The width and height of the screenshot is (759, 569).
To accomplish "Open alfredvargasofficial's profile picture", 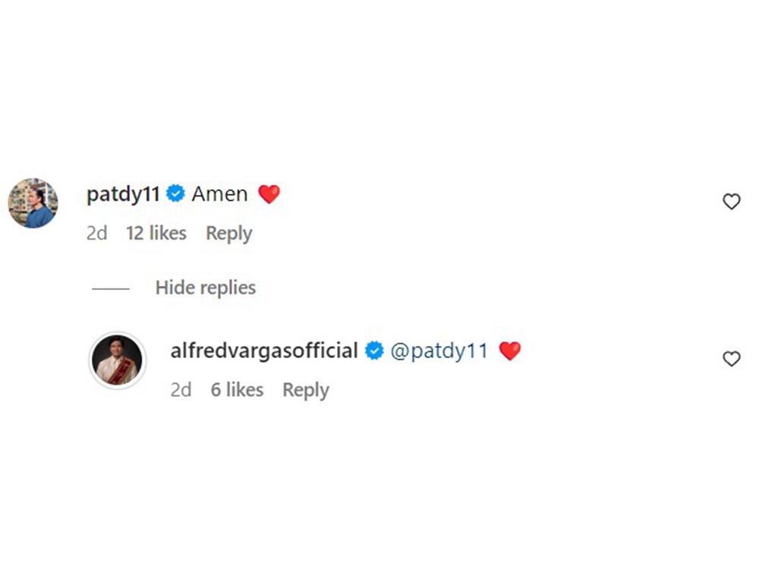I will click(x=118, y=360).
